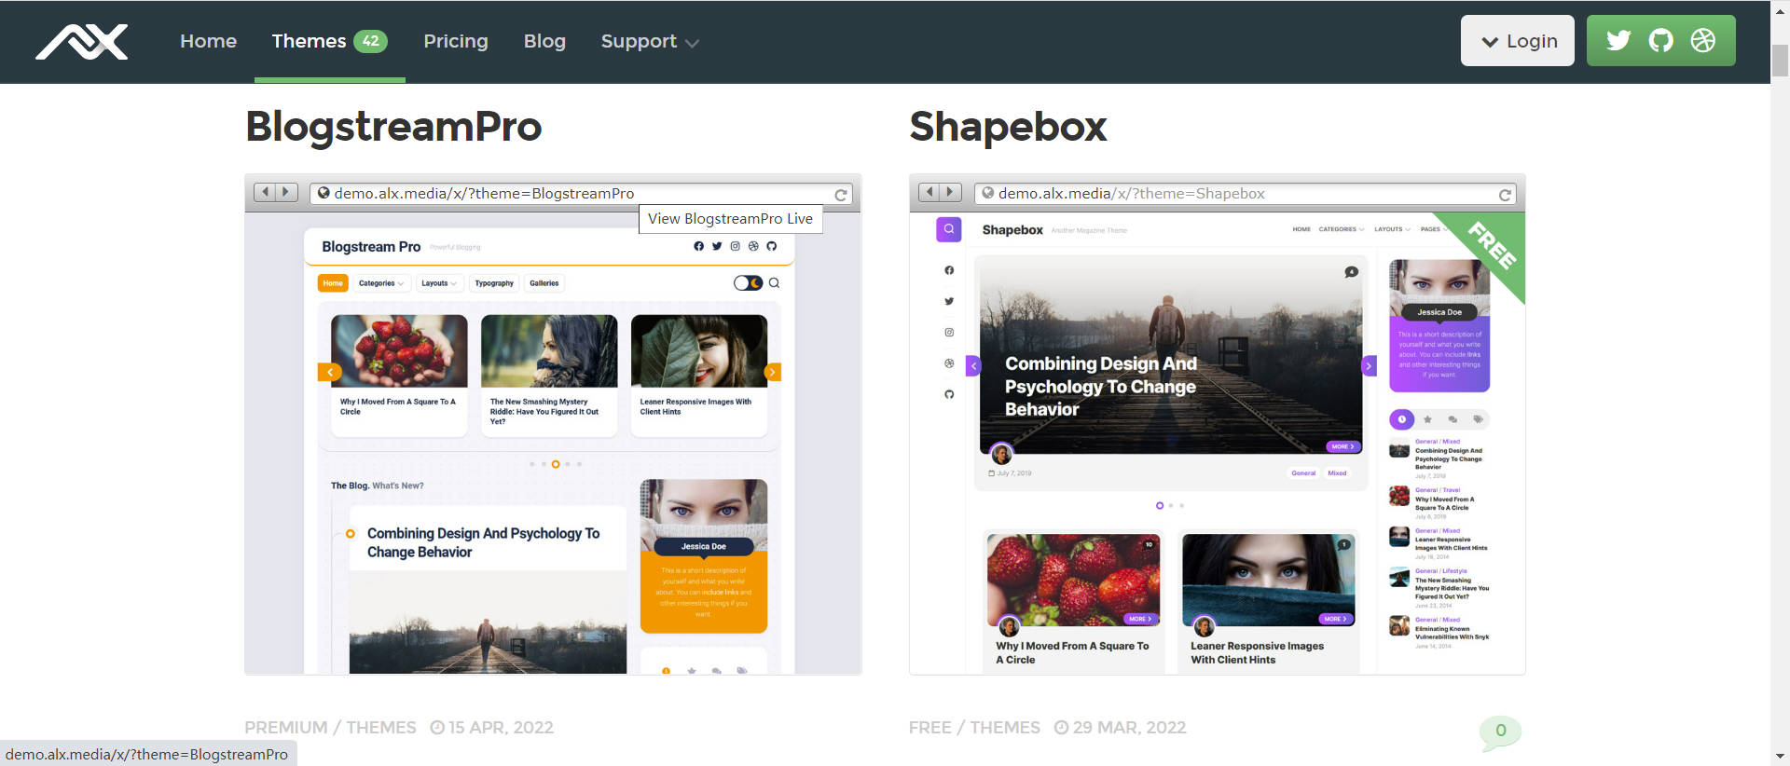Click the green comment count bubble
This screenshot has height=766, width=1790.
[x=1500, y=732]
